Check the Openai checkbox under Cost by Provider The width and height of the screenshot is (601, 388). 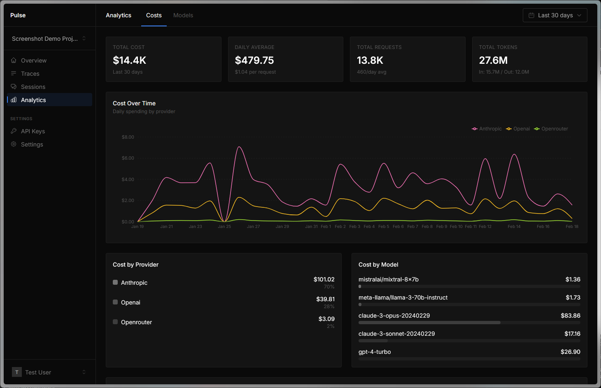[x=115, y=302]
